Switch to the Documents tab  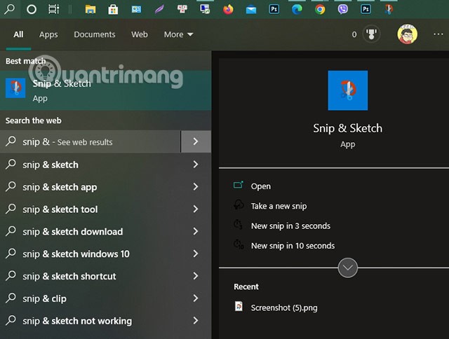click(x=95, y=34)
